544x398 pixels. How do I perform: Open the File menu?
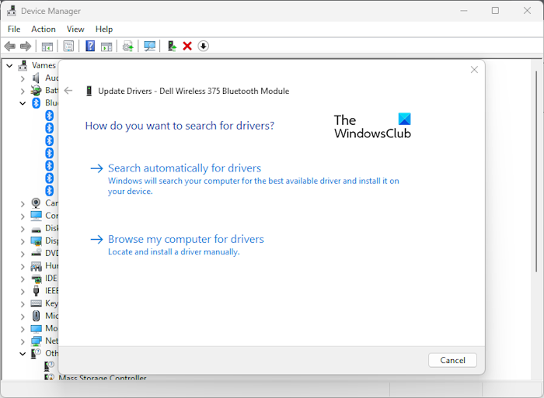14,29
